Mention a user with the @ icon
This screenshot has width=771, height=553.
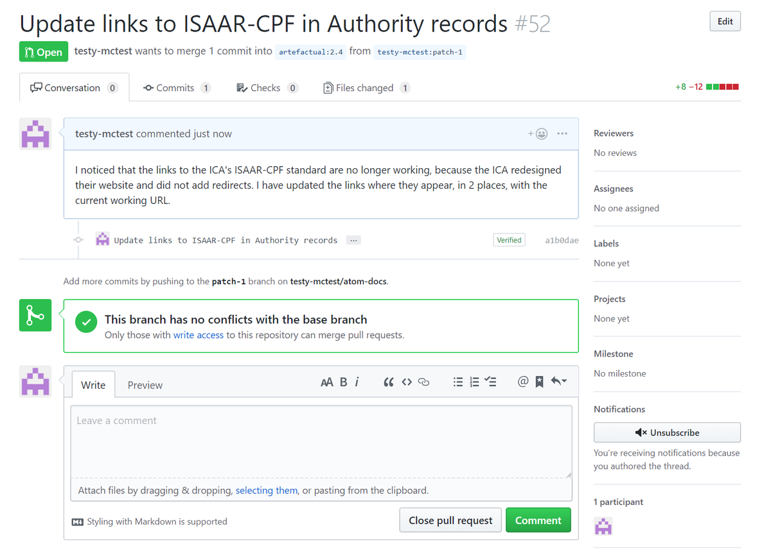pyautogui.click(x=522, y=382)
